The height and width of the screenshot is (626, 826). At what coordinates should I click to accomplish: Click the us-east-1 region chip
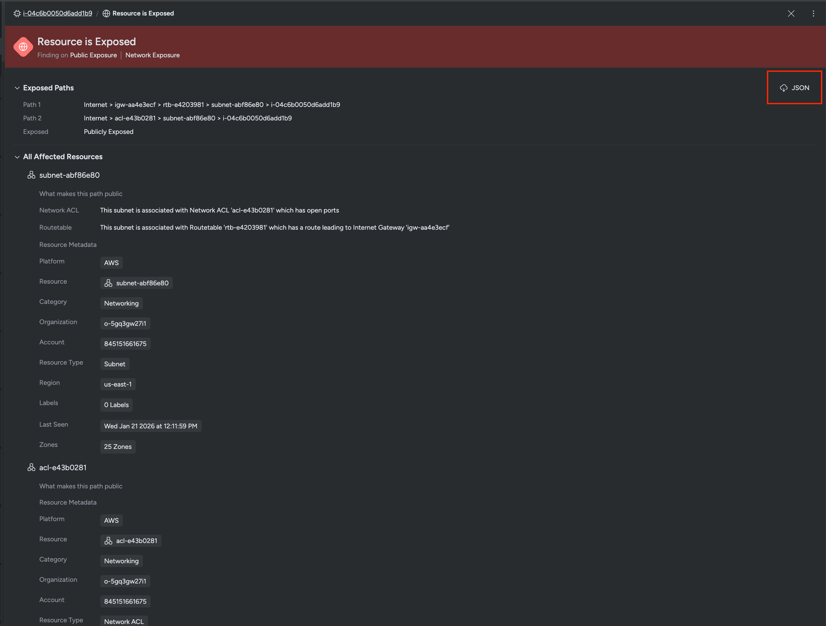(x=118, y=384)
